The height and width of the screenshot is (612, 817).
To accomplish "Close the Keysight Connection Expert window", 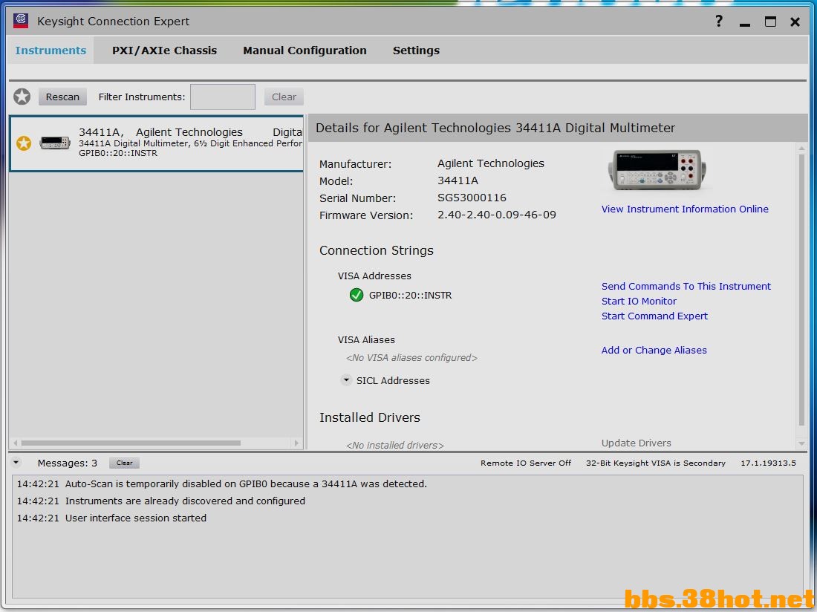I will coord(795,22).
